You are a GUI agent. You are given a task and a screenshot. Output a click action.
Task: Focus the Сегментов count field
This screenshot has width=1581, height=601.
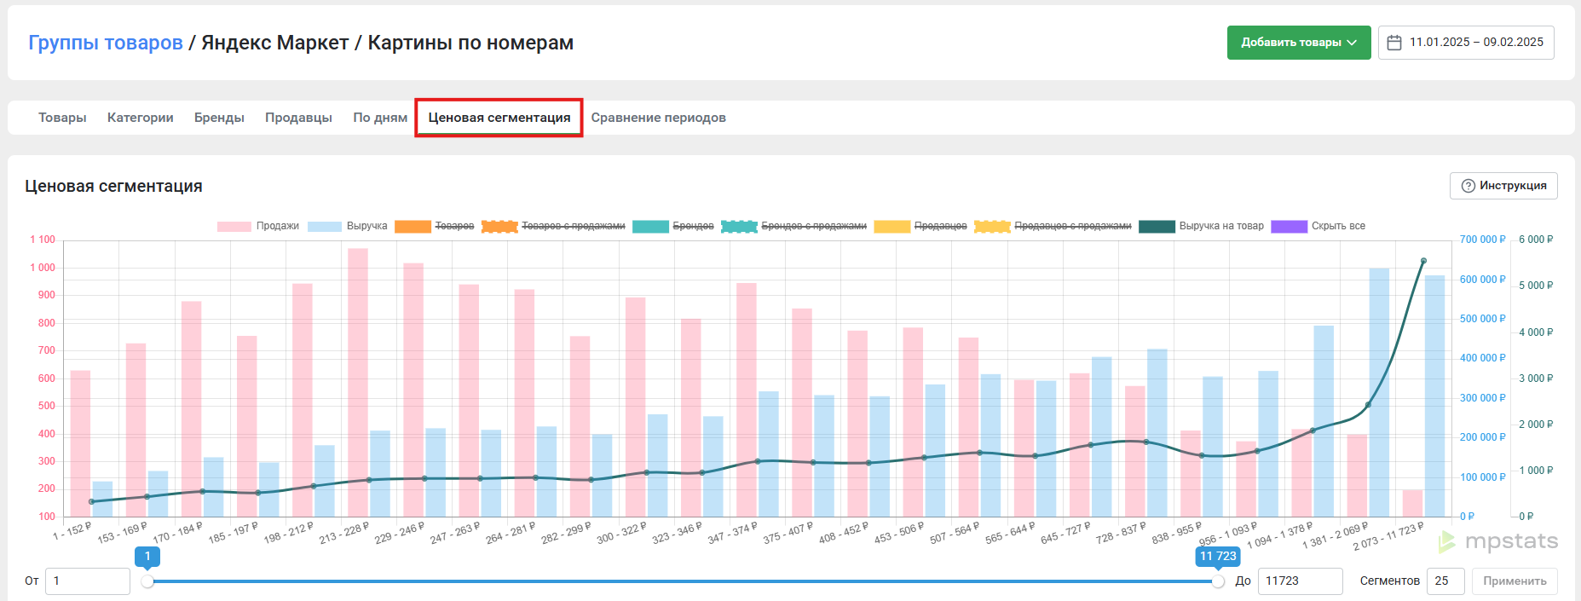(1445, 581)
